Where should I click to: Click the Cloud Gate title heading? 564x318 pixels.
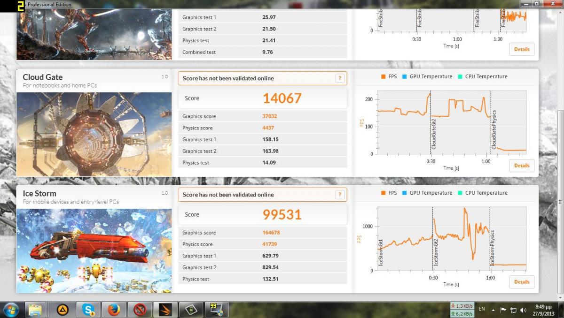(42, 77)
